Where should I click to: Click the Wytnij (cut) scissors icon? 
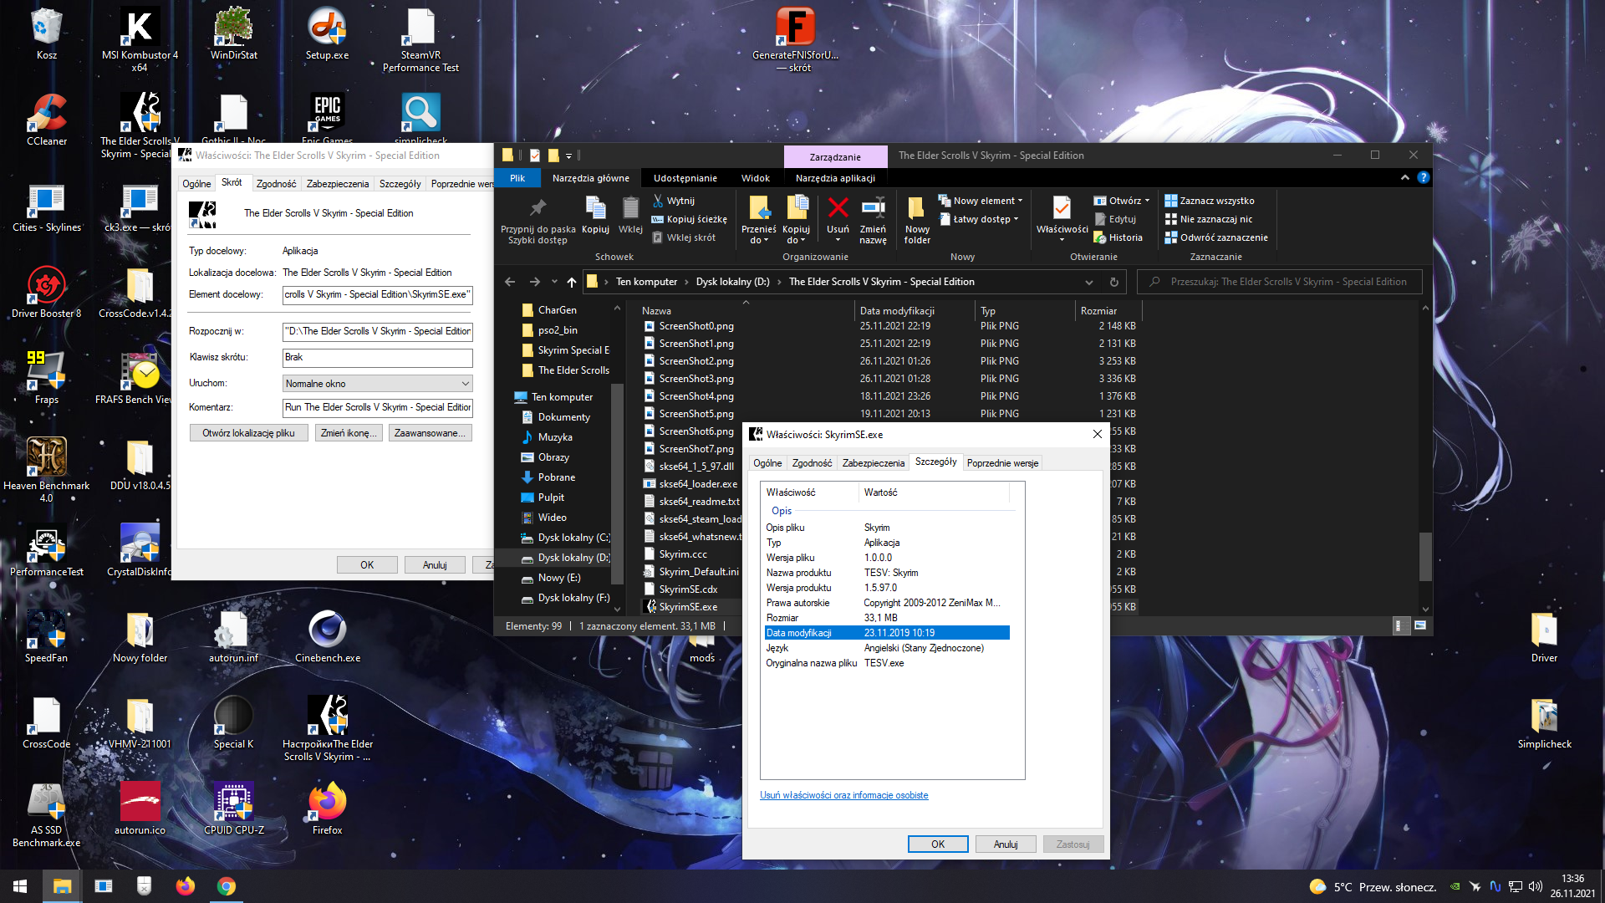pos(658,201)
